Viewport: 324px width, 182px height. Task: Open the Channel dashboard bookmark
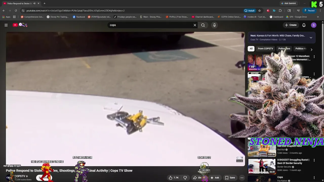pos(203,17)
